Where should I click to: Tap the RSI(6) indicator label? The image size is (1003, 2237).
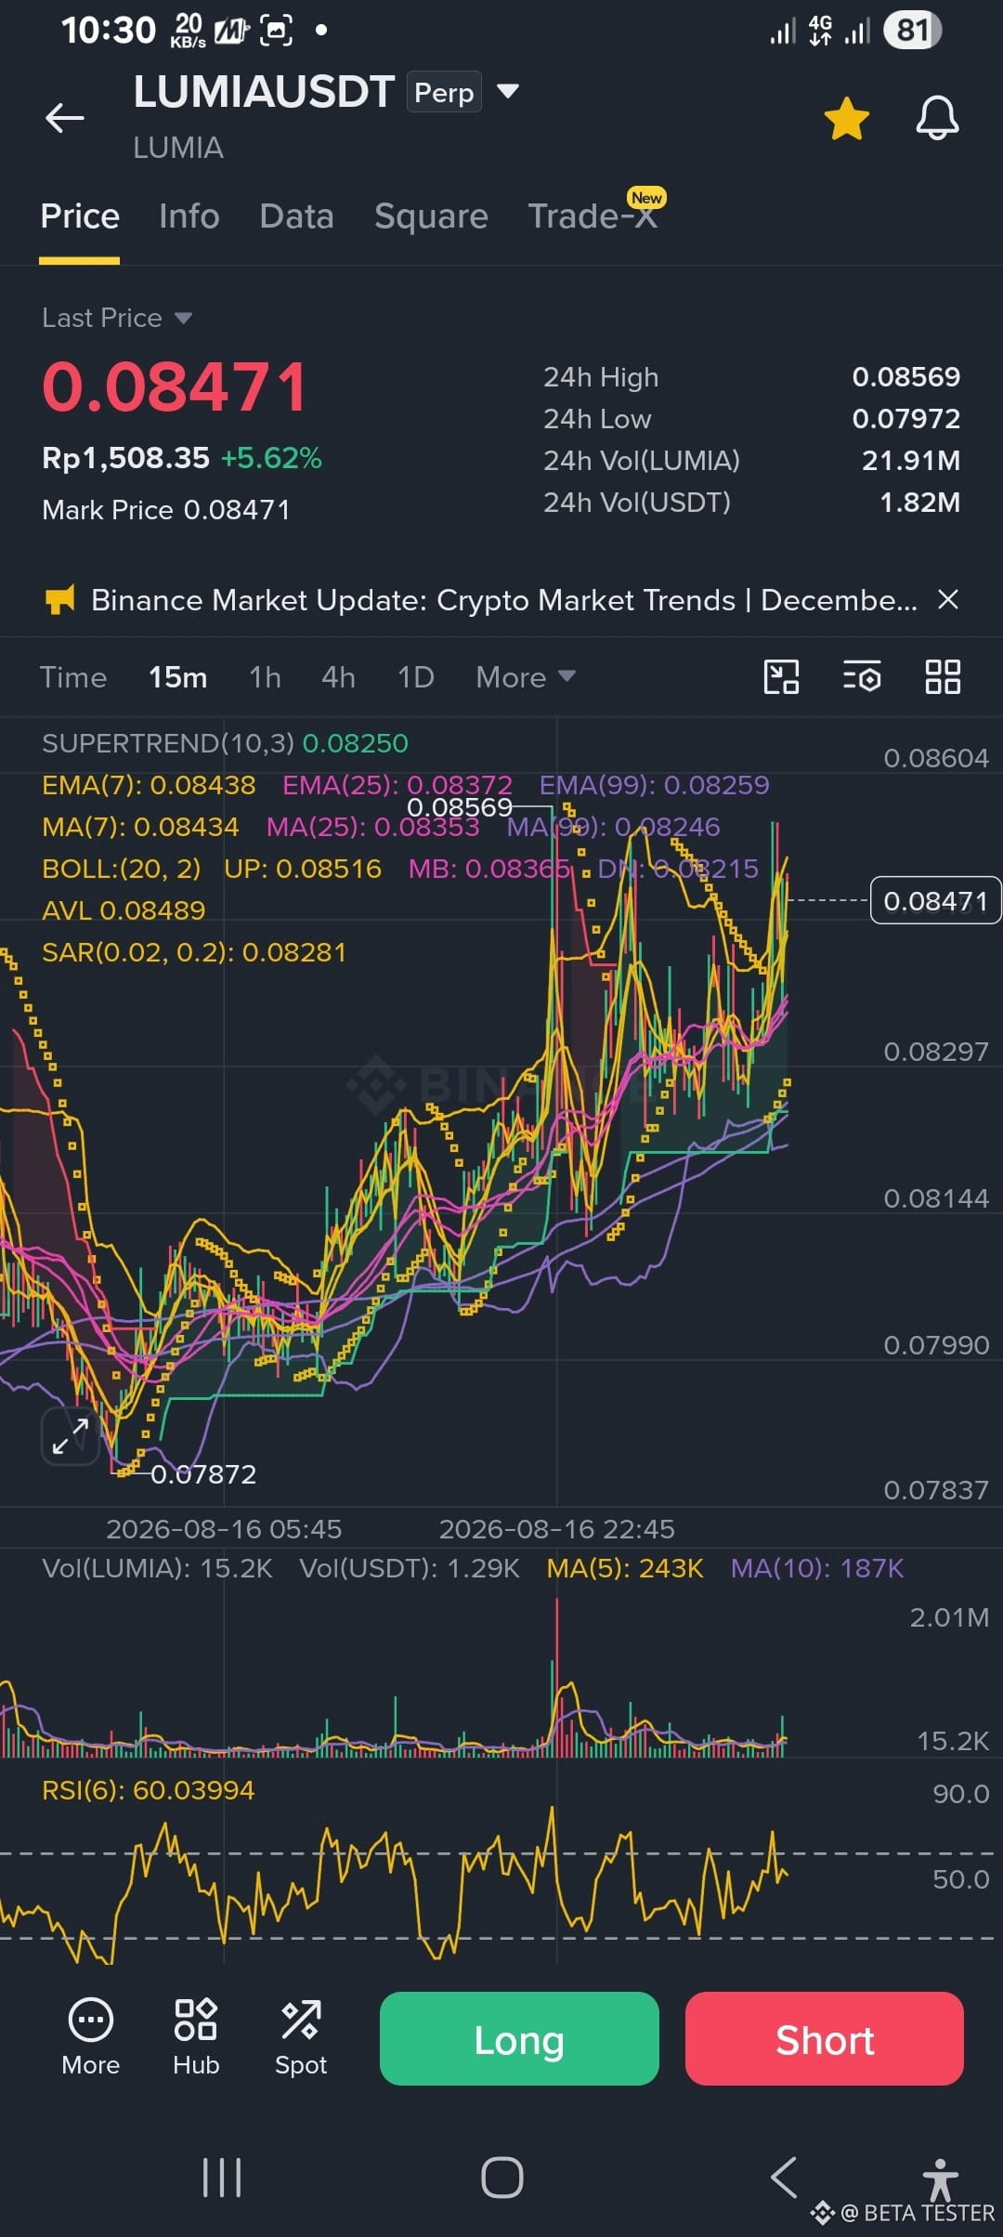(148, 1790)
